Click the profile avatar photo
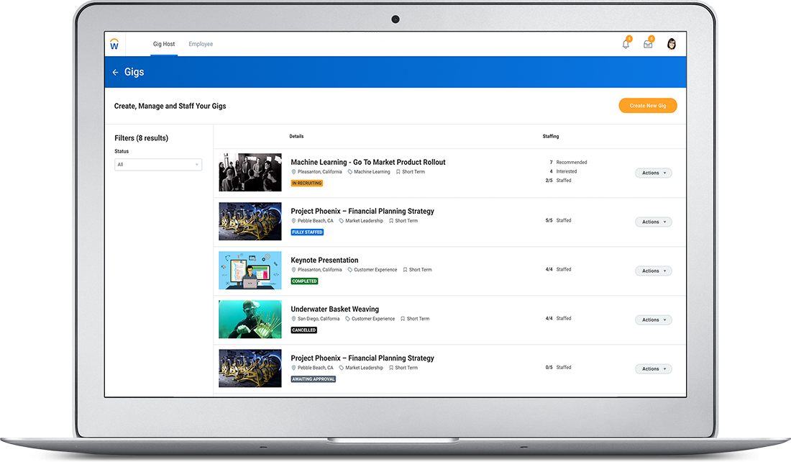791x462 pixels. coord(671,43)
